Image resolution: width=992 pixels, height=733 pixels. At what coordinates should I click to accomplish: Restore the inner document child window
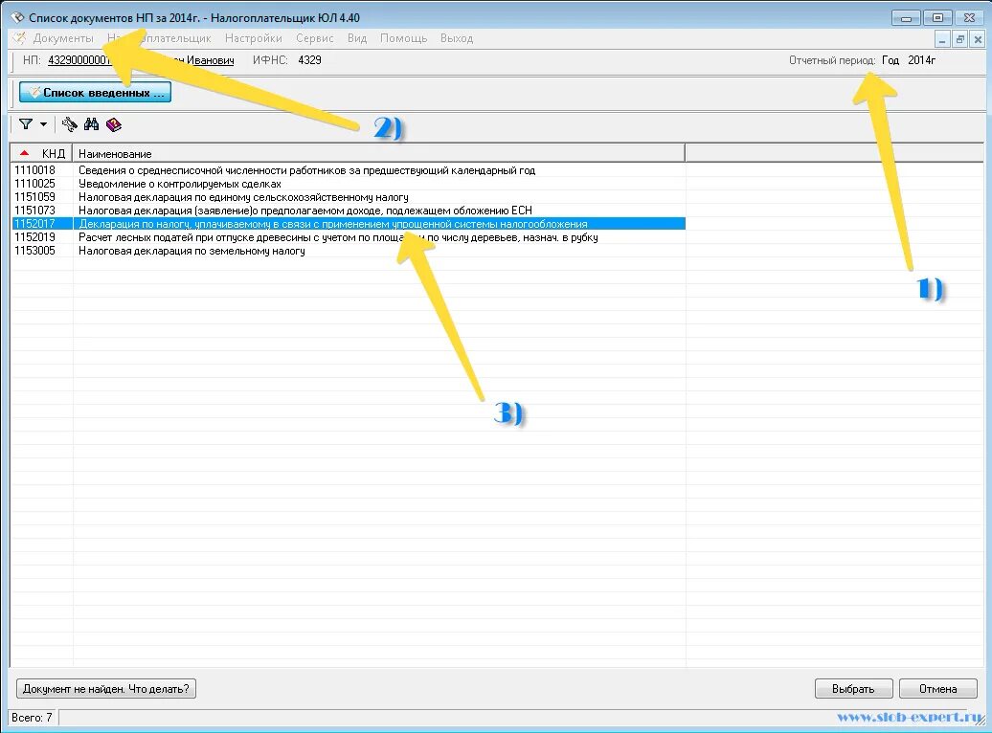pos(959,39)
